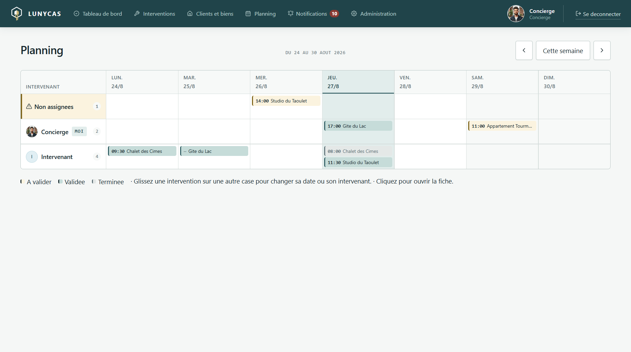Open the 11:30 Studio du Taoulet intervention

358,162
